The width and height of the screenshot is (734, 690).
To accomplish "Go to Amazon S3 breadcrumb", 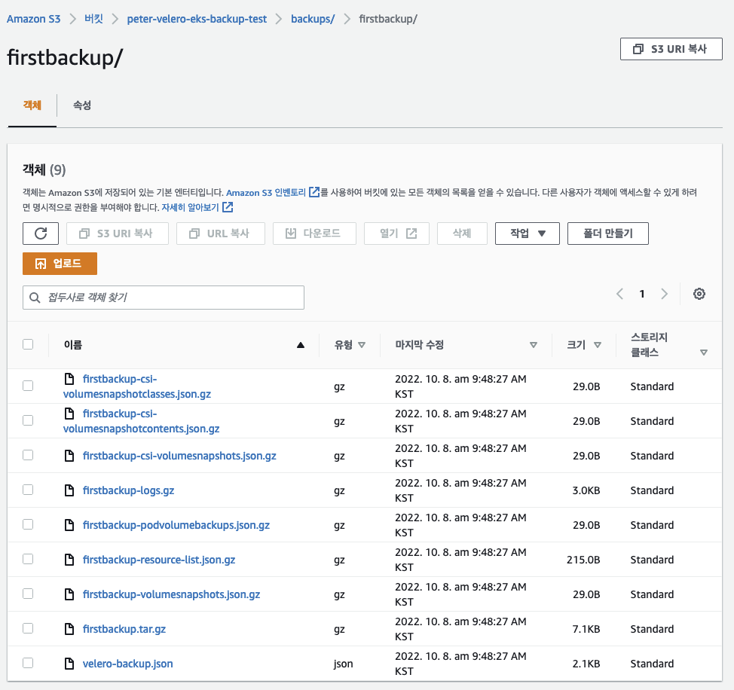I will pos(34,19).
